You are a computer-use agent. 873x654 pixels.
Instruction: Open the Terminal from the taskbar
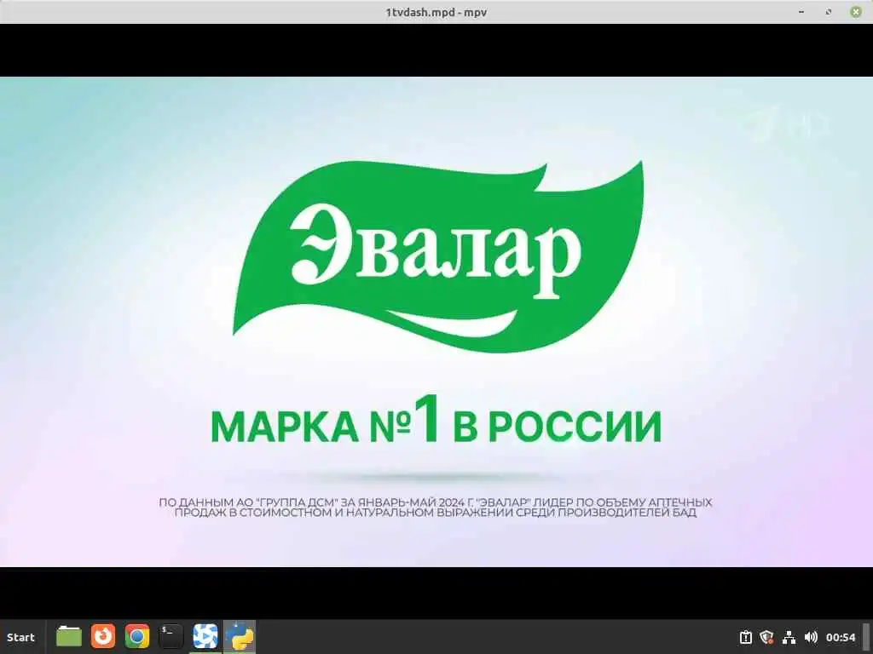pos(171,637)
